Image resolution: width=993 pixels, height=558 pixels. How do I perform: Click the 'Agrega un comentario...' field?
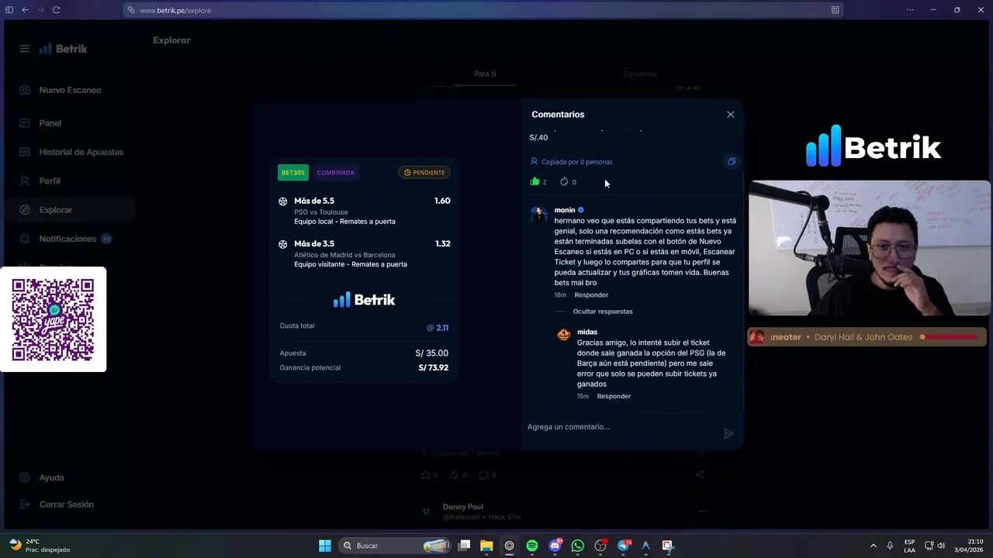tap(621, 426)
